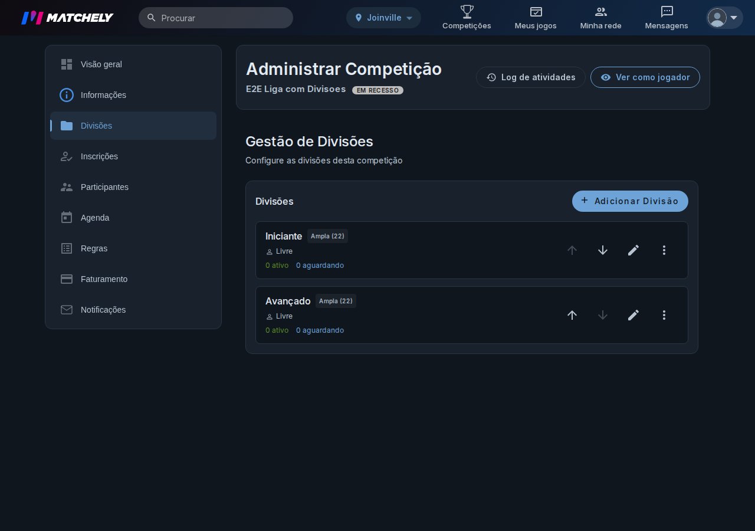
Task: Click the Matchely logo
Action: pos(67,18)
